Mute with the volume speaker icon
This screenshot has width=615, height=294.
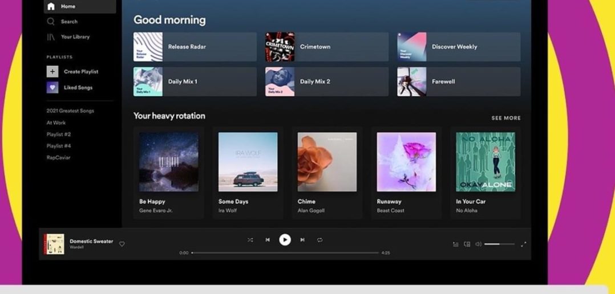tap(478, 244)
